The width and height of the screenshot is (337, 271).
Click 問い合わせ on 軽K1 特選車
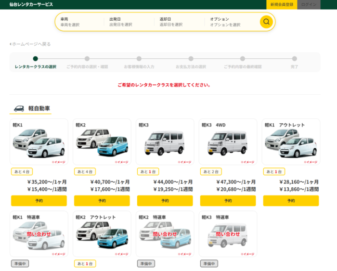click(x=39, y=234)
